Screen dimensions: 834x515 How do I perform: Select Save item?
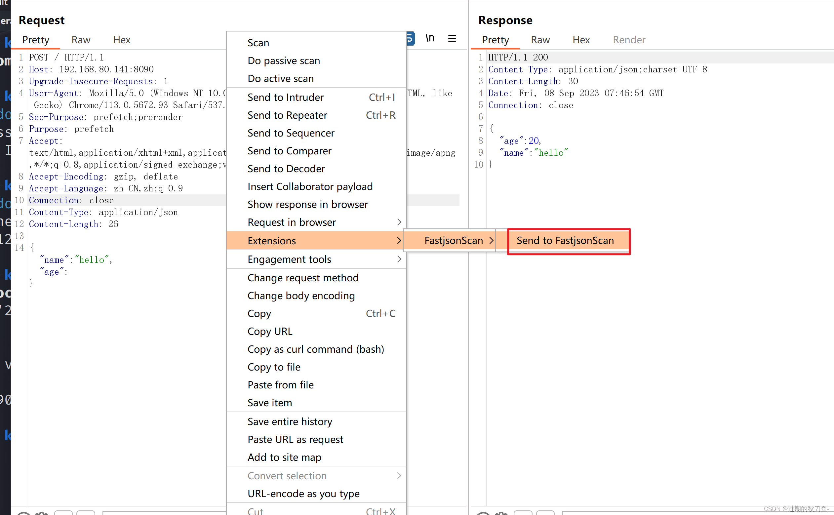[x=316, y=403]
